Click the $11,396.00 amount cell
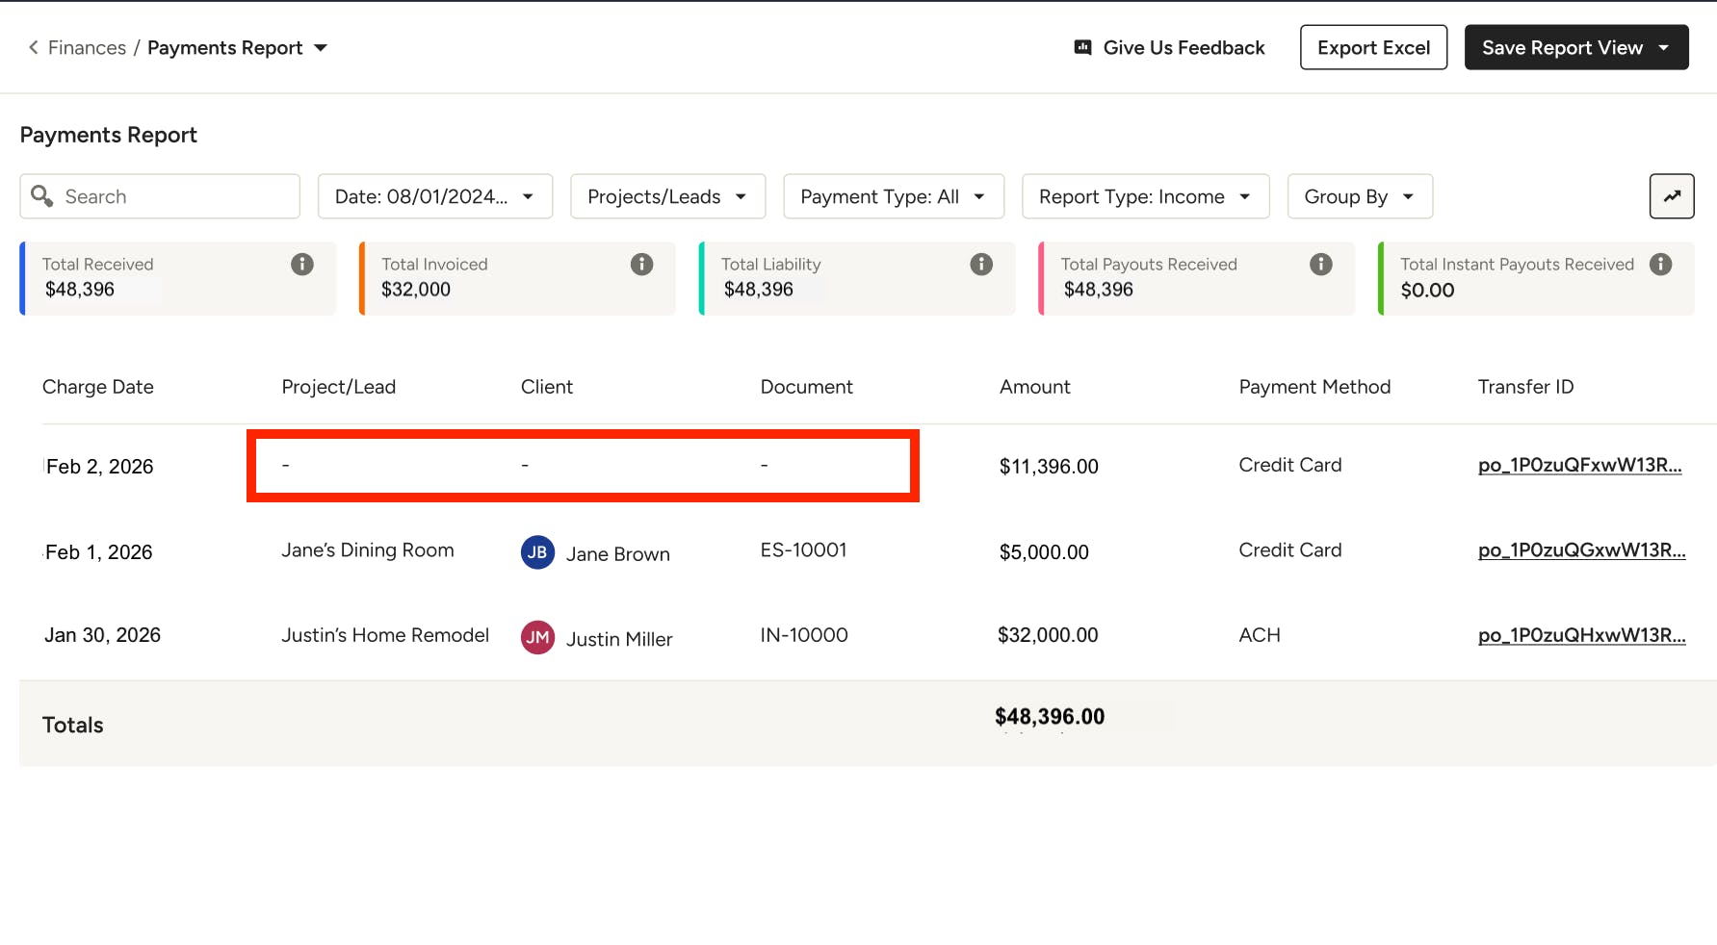The height and width of the screenshot is (945, 1717). click(1049, 467)
